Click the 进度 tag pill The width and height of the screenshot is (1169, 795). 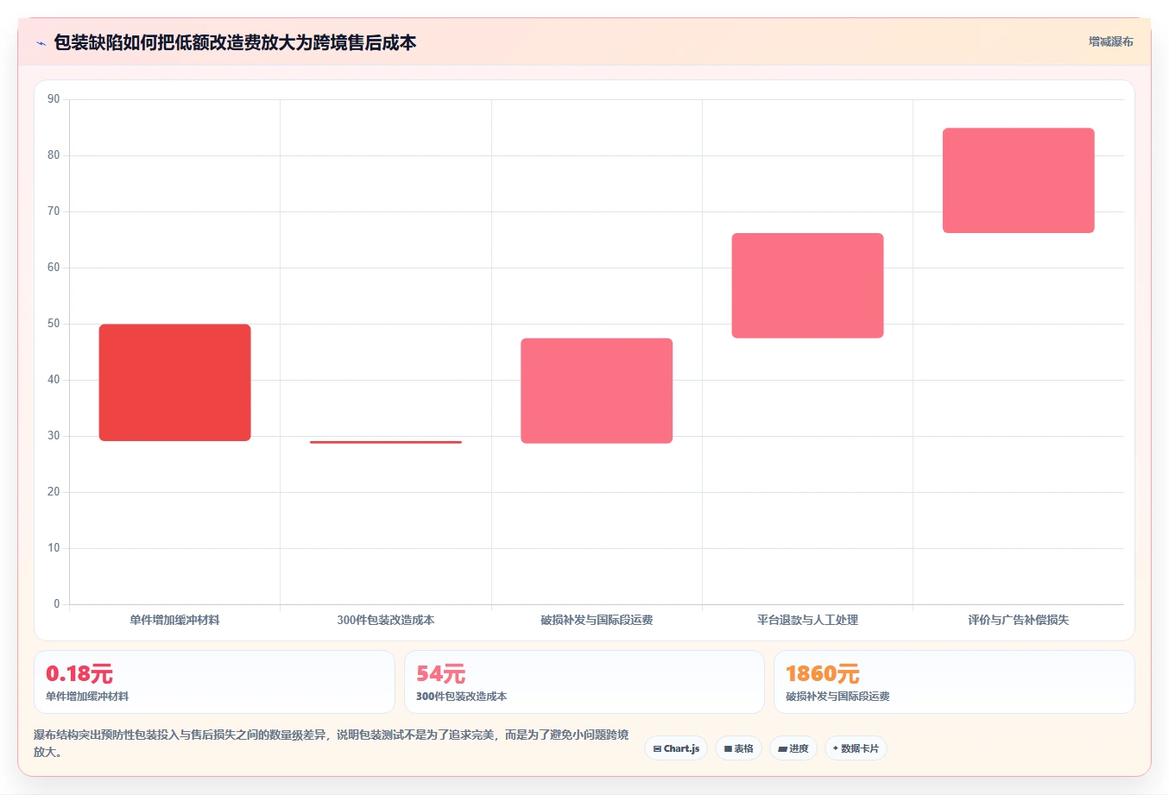[793, 748]
